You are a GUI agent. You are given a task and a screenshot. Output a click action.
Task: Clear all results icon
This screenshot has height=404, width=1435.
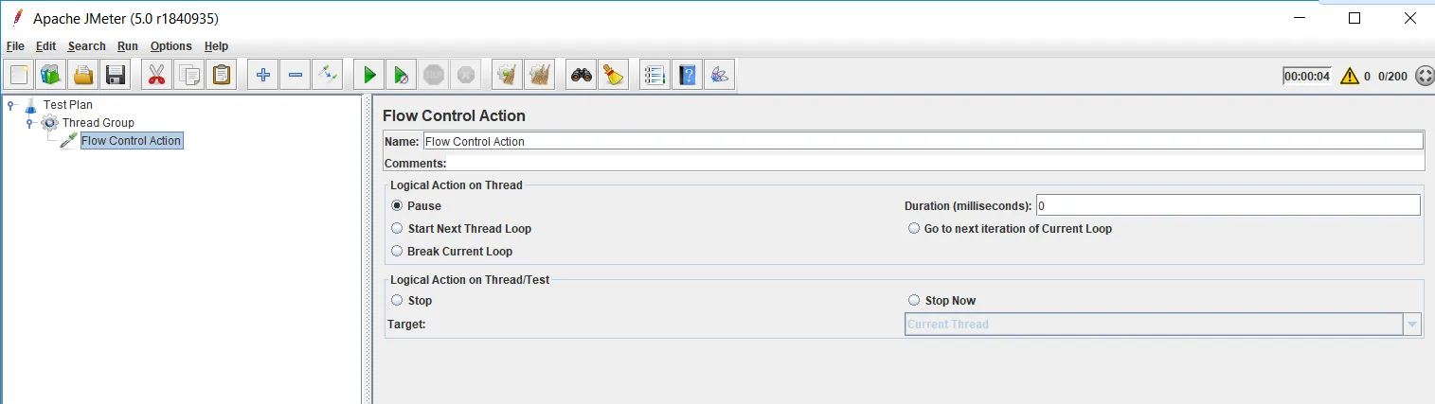point(539,74)
